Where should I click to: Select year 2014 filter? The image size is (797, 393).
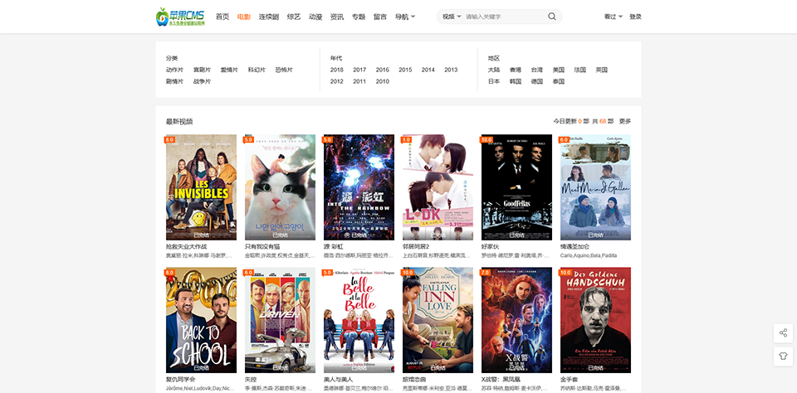(428, 70)
